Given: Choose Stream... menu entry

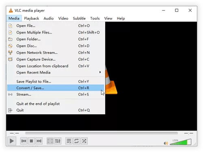Looking at the screenshot, I should coord(56,94).
